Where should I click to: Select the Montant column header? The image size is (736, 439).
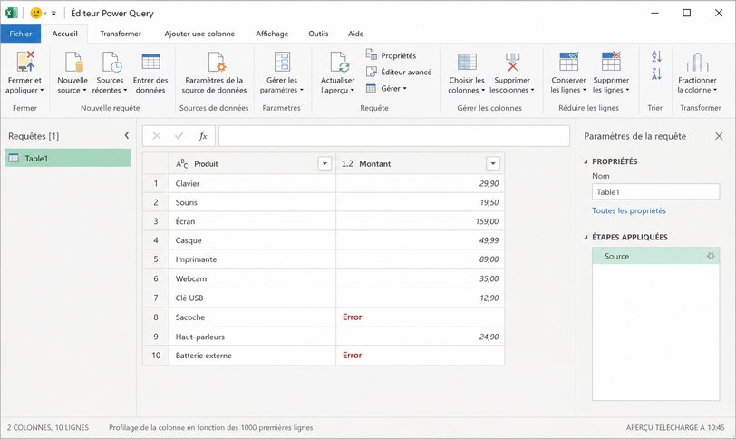click(x=420, y=163)
